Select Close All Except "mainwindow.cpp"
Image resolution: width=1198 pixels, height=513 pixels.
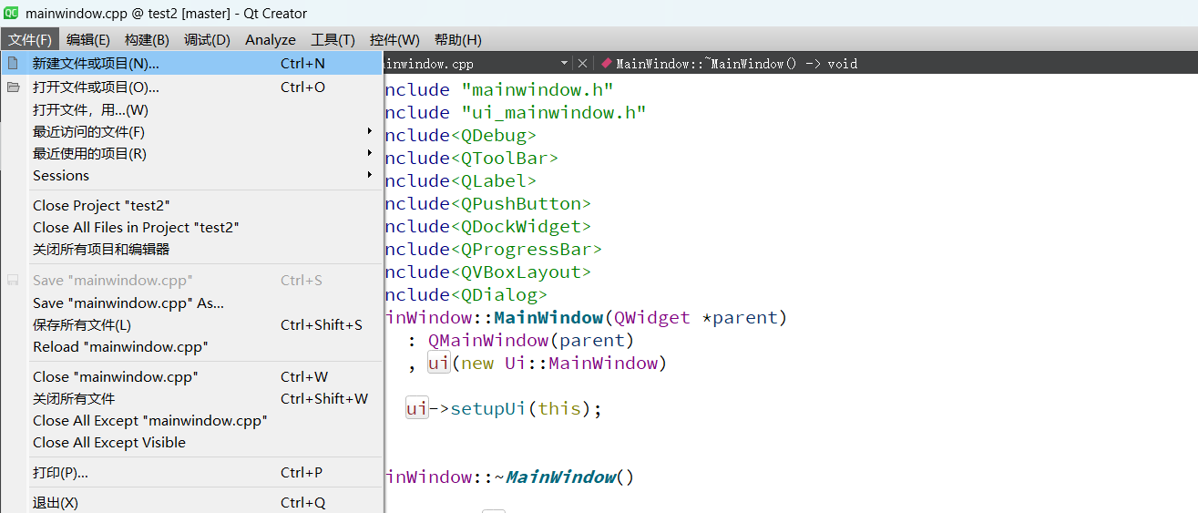(x=192, y=420)
